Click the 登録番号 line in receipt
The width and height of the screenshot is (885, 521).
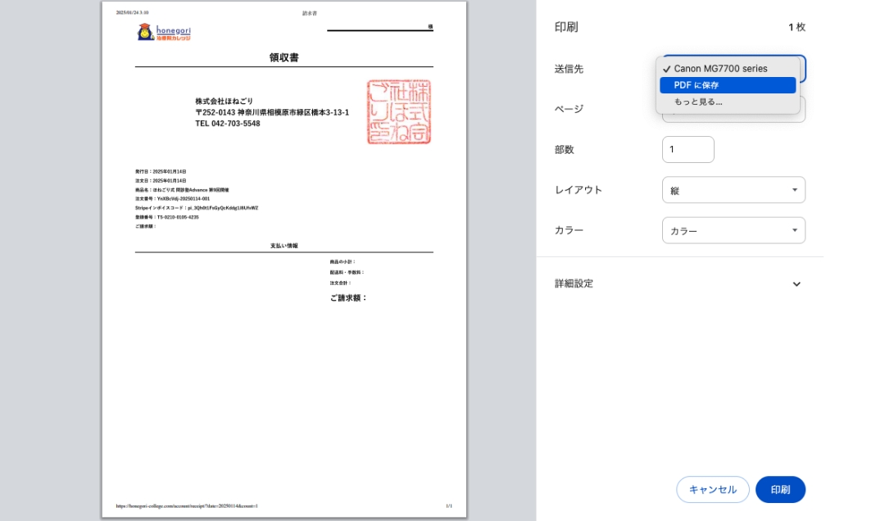pos(166,217)
